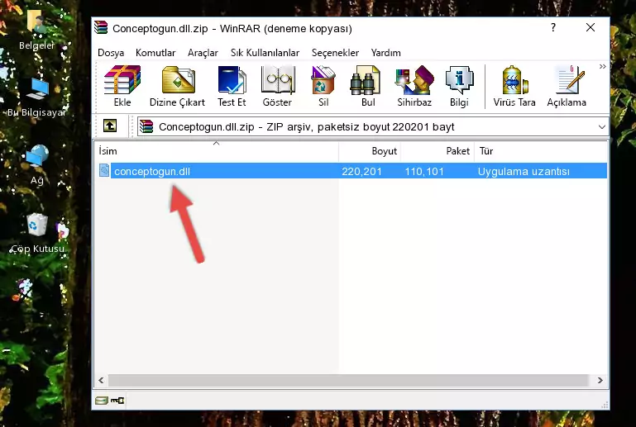The height and width of the screenshot is (427, 636).
Task: Click the question mark help button
Action: click(553, 27)
